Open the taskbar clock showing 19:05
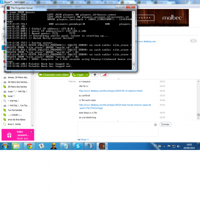200x200 pixels. coord(189,146)
